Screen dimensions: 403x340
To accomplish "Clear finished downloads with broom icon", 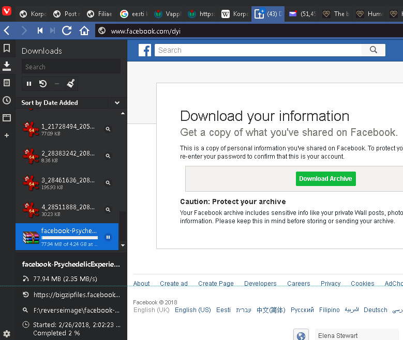I will 71,84.
